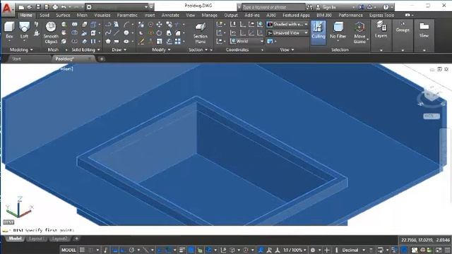Click the Undo arrow in Quick Access toolbar

click(x=64, y=7)
